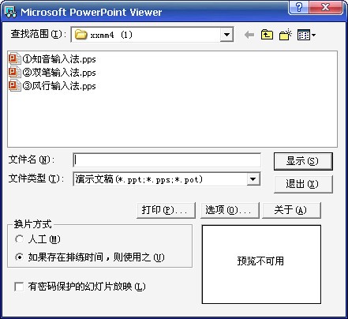348x319 pixels.
Task: Click the help question mark button
Action: [x=298, y=7]
